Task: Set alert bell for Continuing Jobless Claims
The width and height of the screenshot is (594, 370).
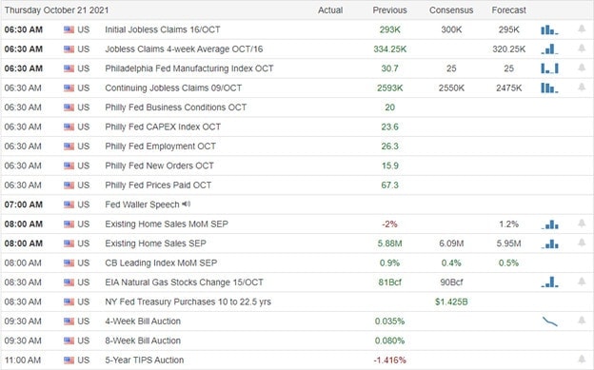Action: coord(582,88)
